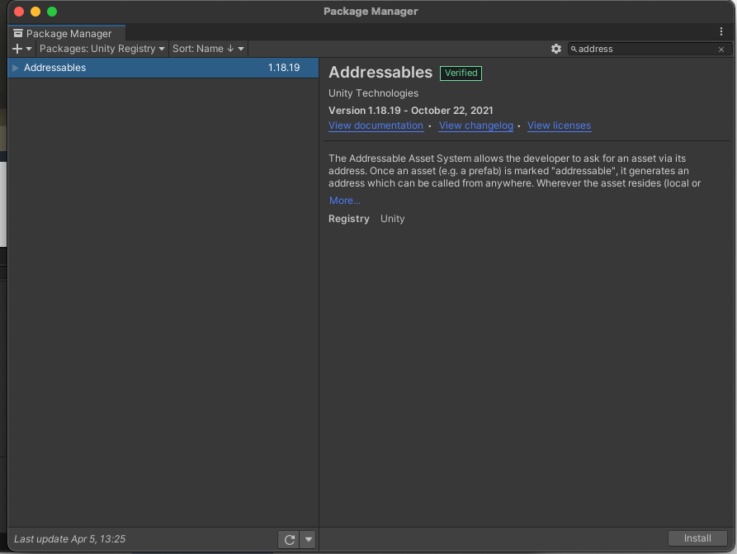
Task: Click the More... description link
Action: (x=344, y=200)
